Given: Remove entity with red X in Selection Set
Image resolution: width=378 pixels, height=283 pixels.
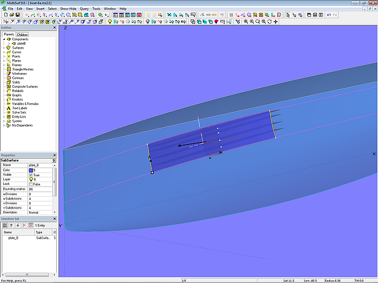Looking at the screenshot, I should coord(24,225).
